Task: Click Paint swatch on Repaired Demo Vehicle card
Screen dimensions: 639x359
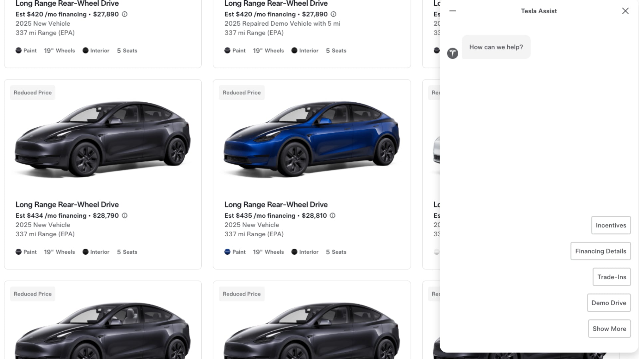Action: [x=227, y=51]
